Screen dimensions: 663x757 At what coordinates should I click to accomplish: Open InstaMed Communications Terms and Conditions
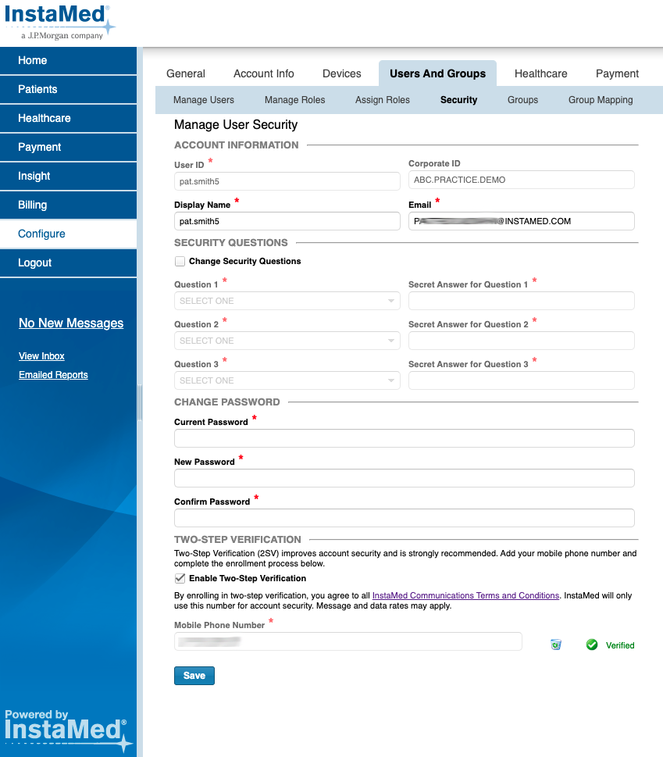click(x=465, y=595)
